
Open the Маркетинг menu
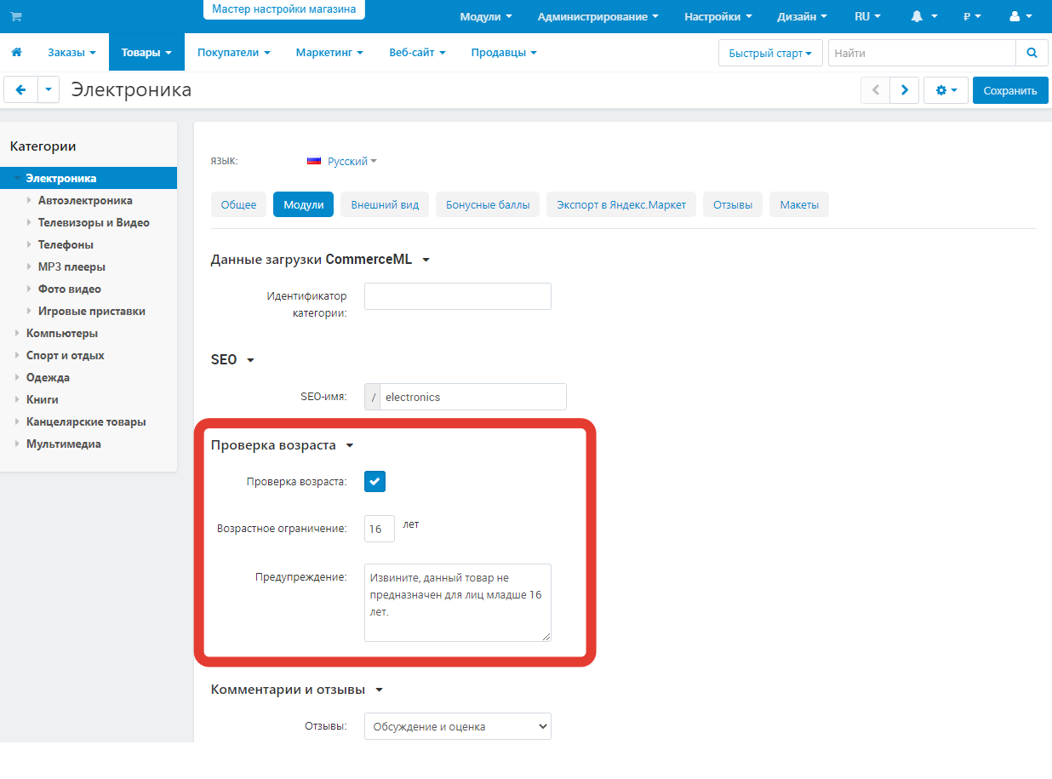[x=329, y=53]
